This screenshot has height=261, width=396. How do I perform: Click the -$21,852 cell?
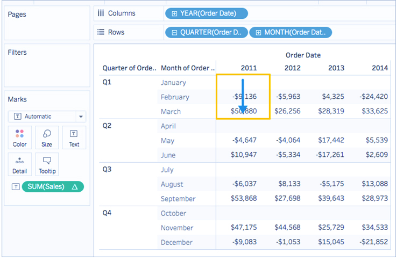[x=374, y=242]
